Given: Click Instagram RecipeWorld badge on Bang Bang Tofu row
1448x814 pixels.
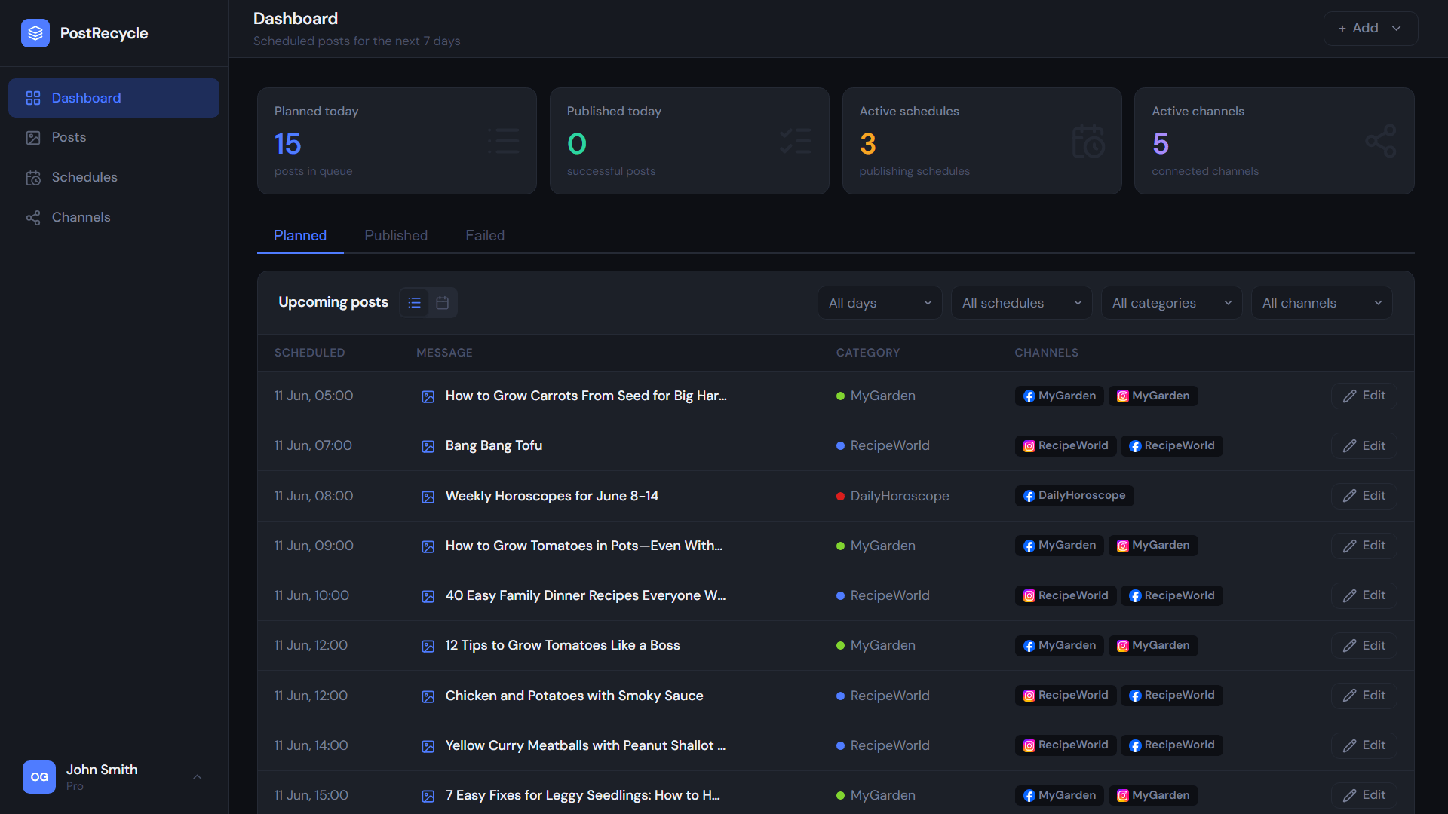Looking at the screenshot, I should [1065, 445].
